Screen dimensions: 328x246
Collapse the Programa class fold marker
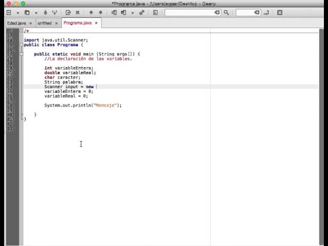tap(21, 45)
